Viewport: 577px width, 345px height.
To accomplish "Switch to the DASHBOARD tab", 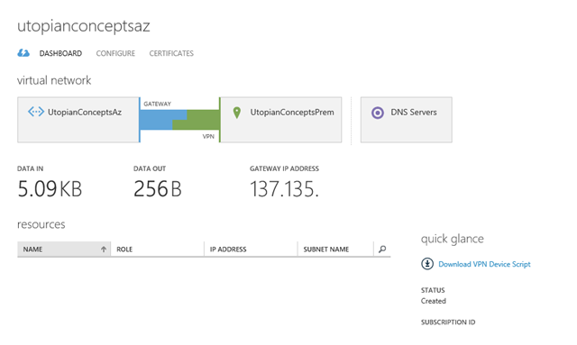I will [60, 53].
